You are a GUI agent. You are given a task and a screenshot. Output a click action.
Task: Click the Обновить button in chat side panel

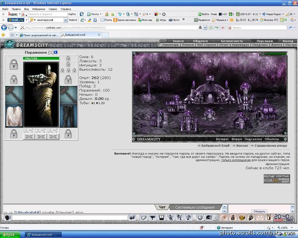pos(259,211)
